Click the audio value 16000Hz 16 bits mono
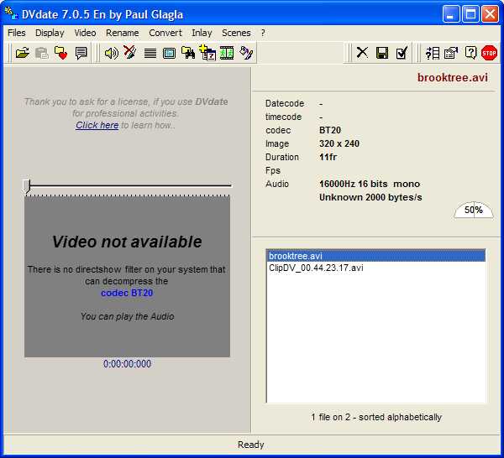This screenshot has height=458, width=504. click(370, 184)
